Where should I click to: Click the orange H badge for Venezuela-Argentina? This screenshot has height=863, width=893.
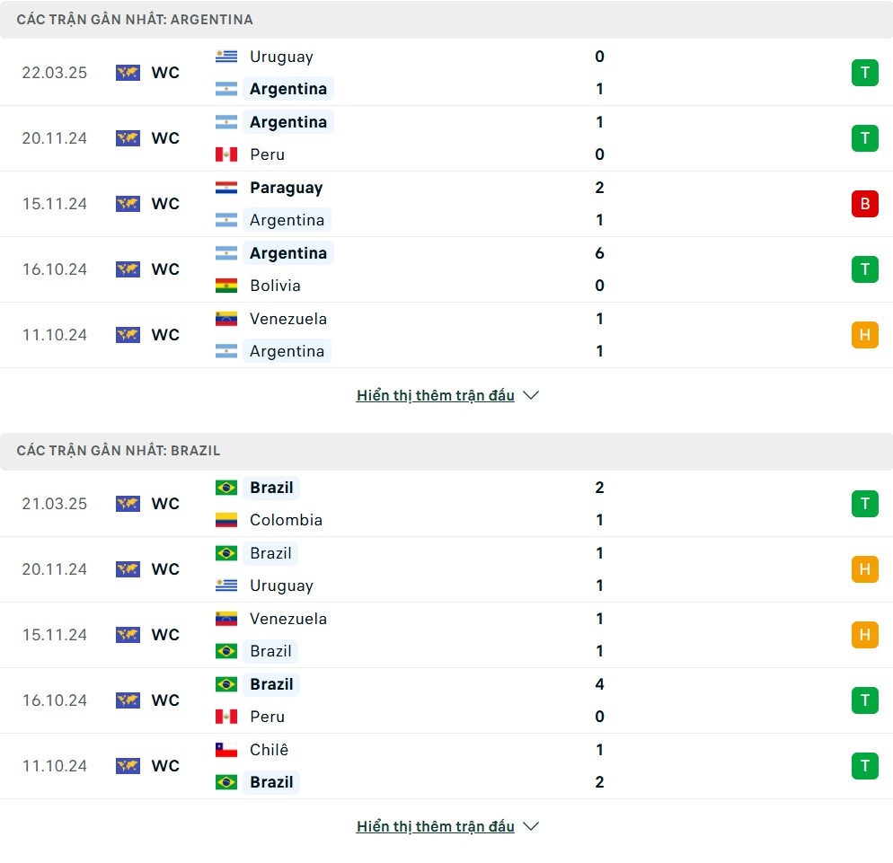864,335
